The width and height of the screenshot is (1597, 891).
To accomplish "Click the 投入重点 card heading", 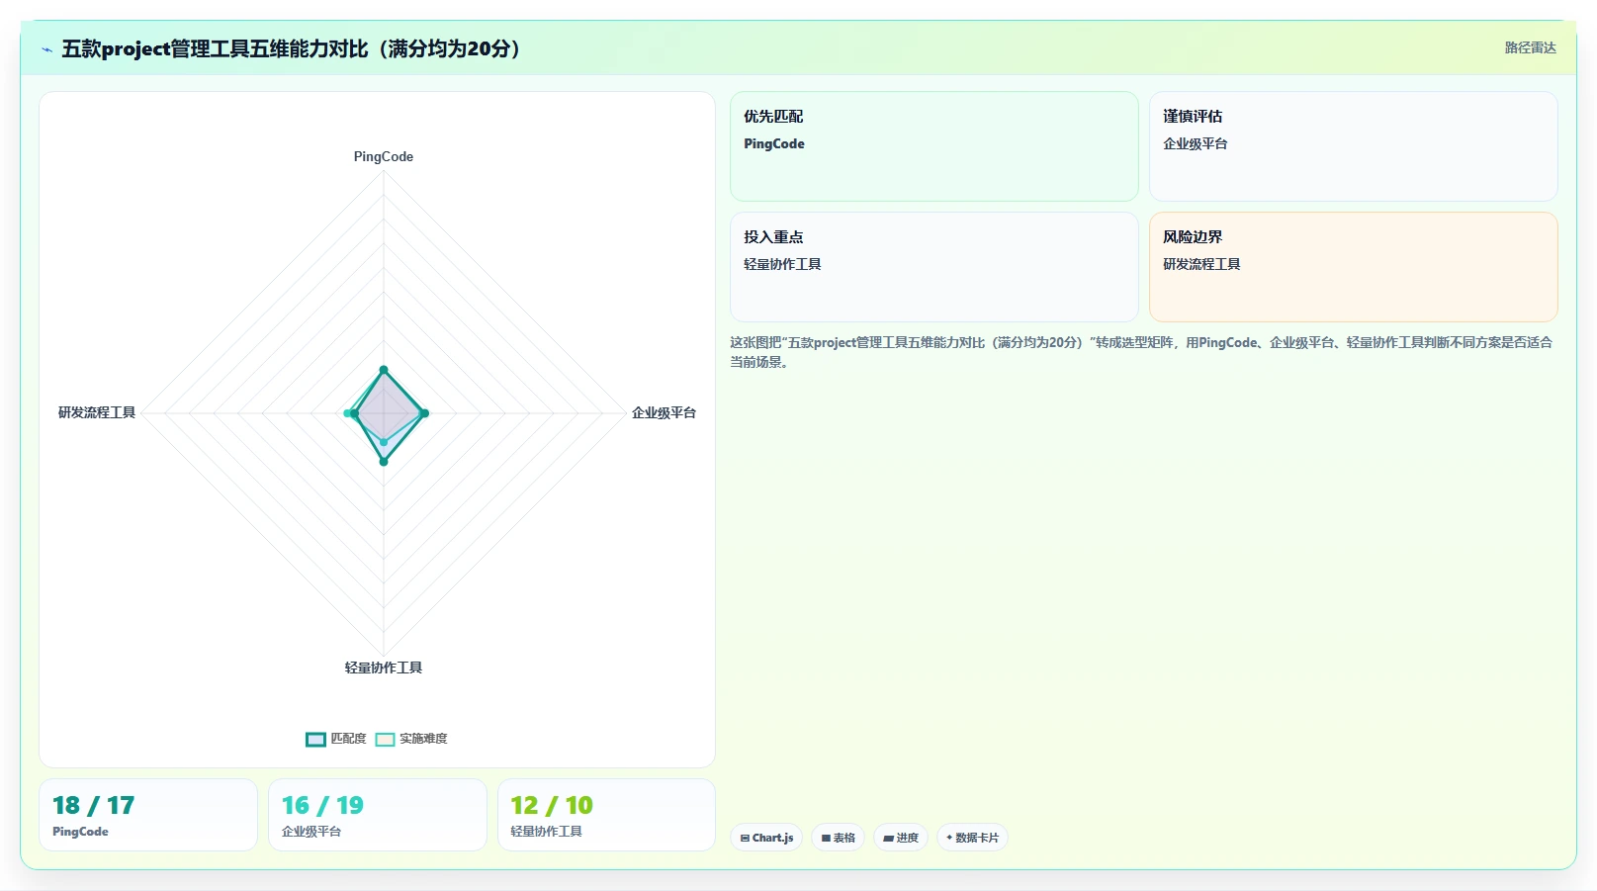I will 773,236.
